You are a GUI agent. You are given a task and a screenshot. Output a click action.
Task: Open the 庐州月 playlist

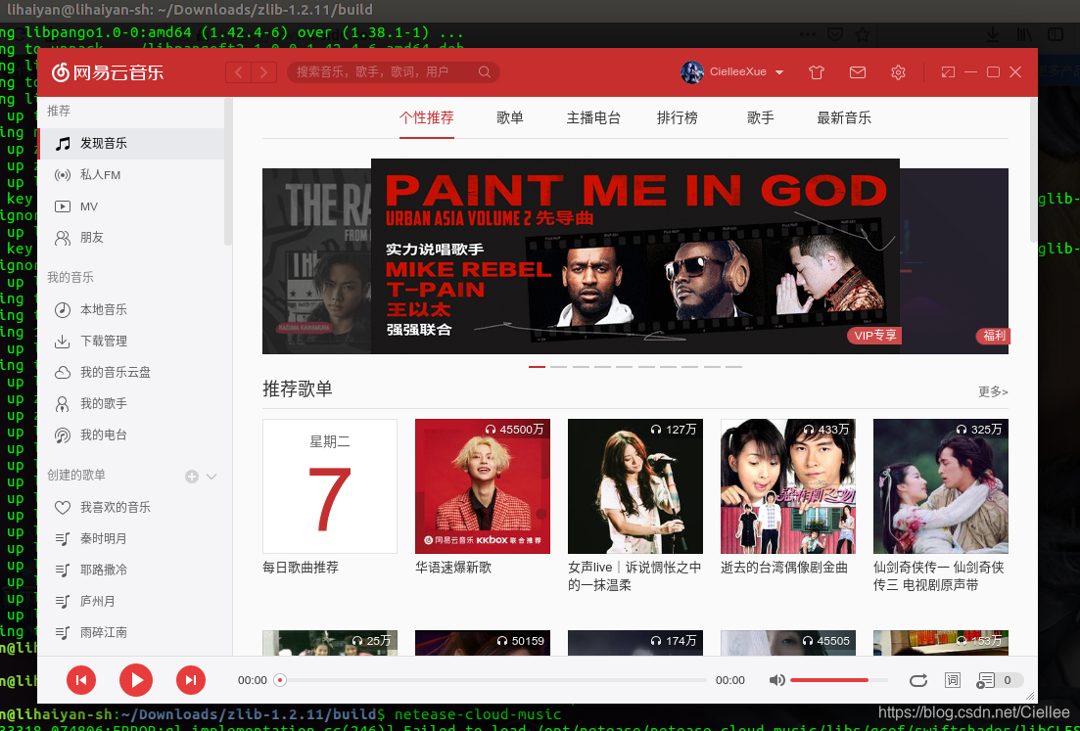click(x=131, y=601)
